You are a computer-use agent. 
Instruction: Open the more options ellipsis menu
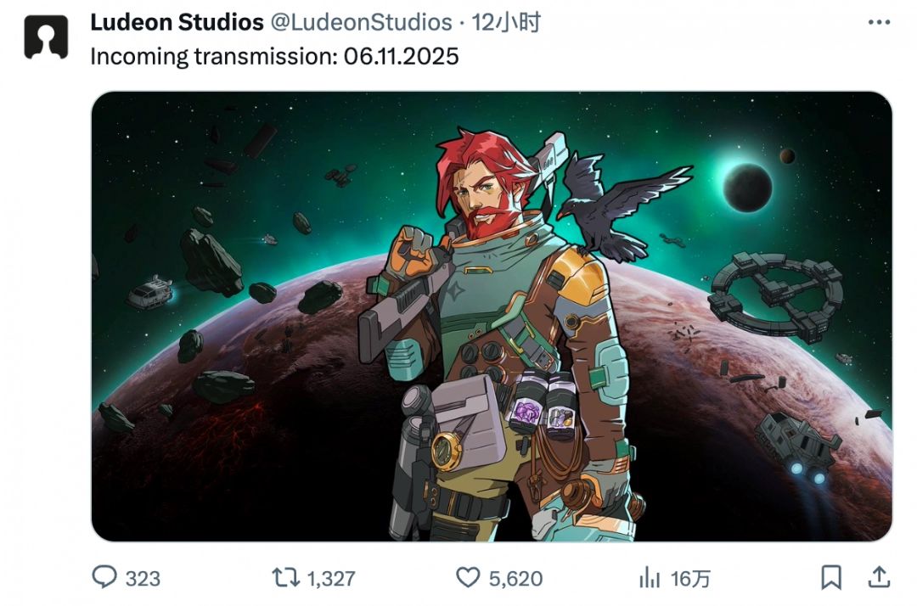tap(877, 23)
